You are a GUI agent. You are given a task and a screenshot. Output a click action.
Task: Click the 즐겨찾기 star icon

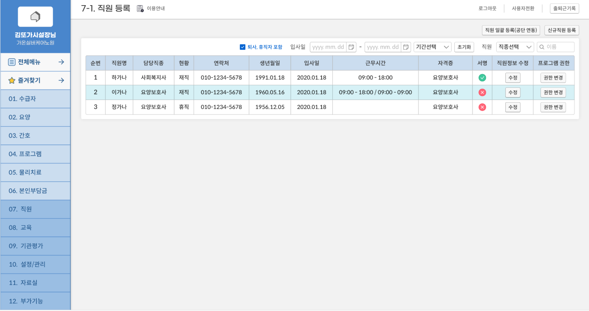(x=12, y=81)
